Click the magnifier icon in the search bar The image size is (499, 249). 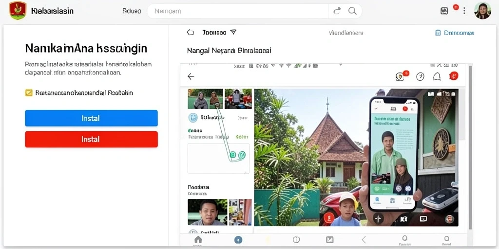point(352,11)
